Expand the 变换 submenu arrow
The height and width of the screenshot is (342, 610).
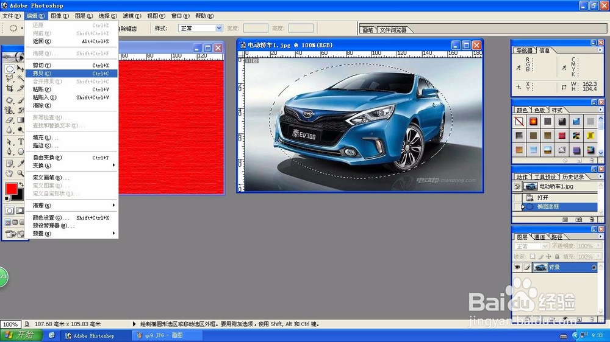[113, 166]
